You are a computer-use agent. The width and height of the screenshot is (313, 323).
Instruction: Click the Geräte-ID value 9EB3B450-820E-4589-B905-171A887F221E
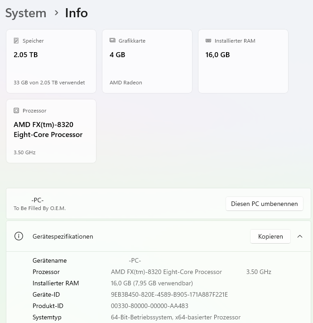(169, 294)
